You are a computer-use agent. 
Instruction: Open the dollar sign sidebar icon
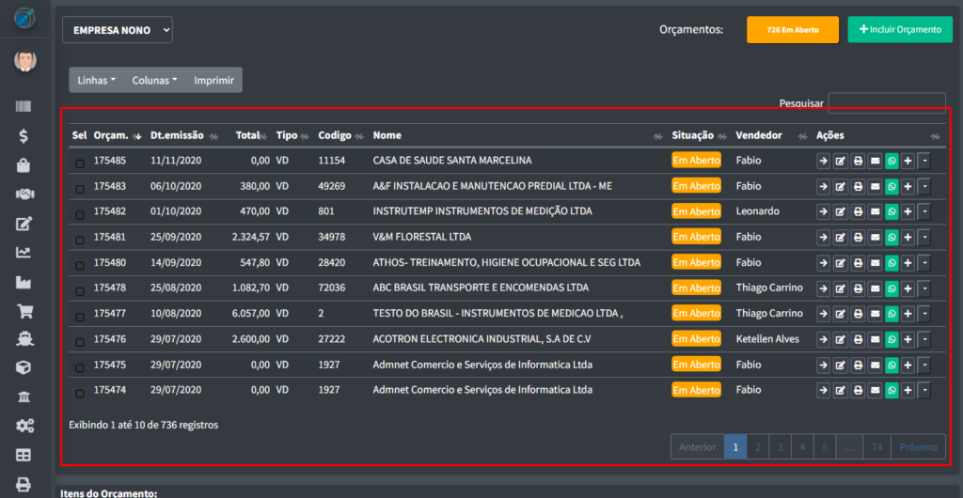(x=24, y=136)
